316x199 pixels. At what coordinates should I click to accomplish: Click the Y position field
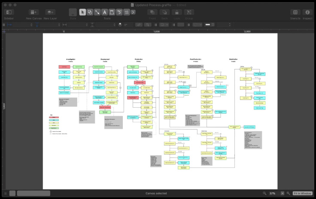point(49,25)
